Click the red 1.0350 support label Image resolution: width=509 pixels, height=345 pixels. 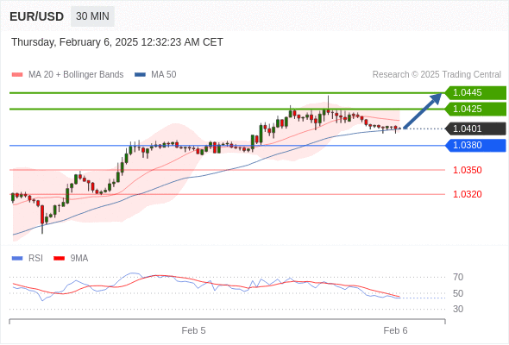[x=468, y=170]
